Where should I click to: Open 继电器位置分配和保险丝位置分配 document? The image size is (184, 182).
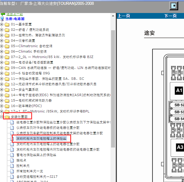click(x=63, y=122)
